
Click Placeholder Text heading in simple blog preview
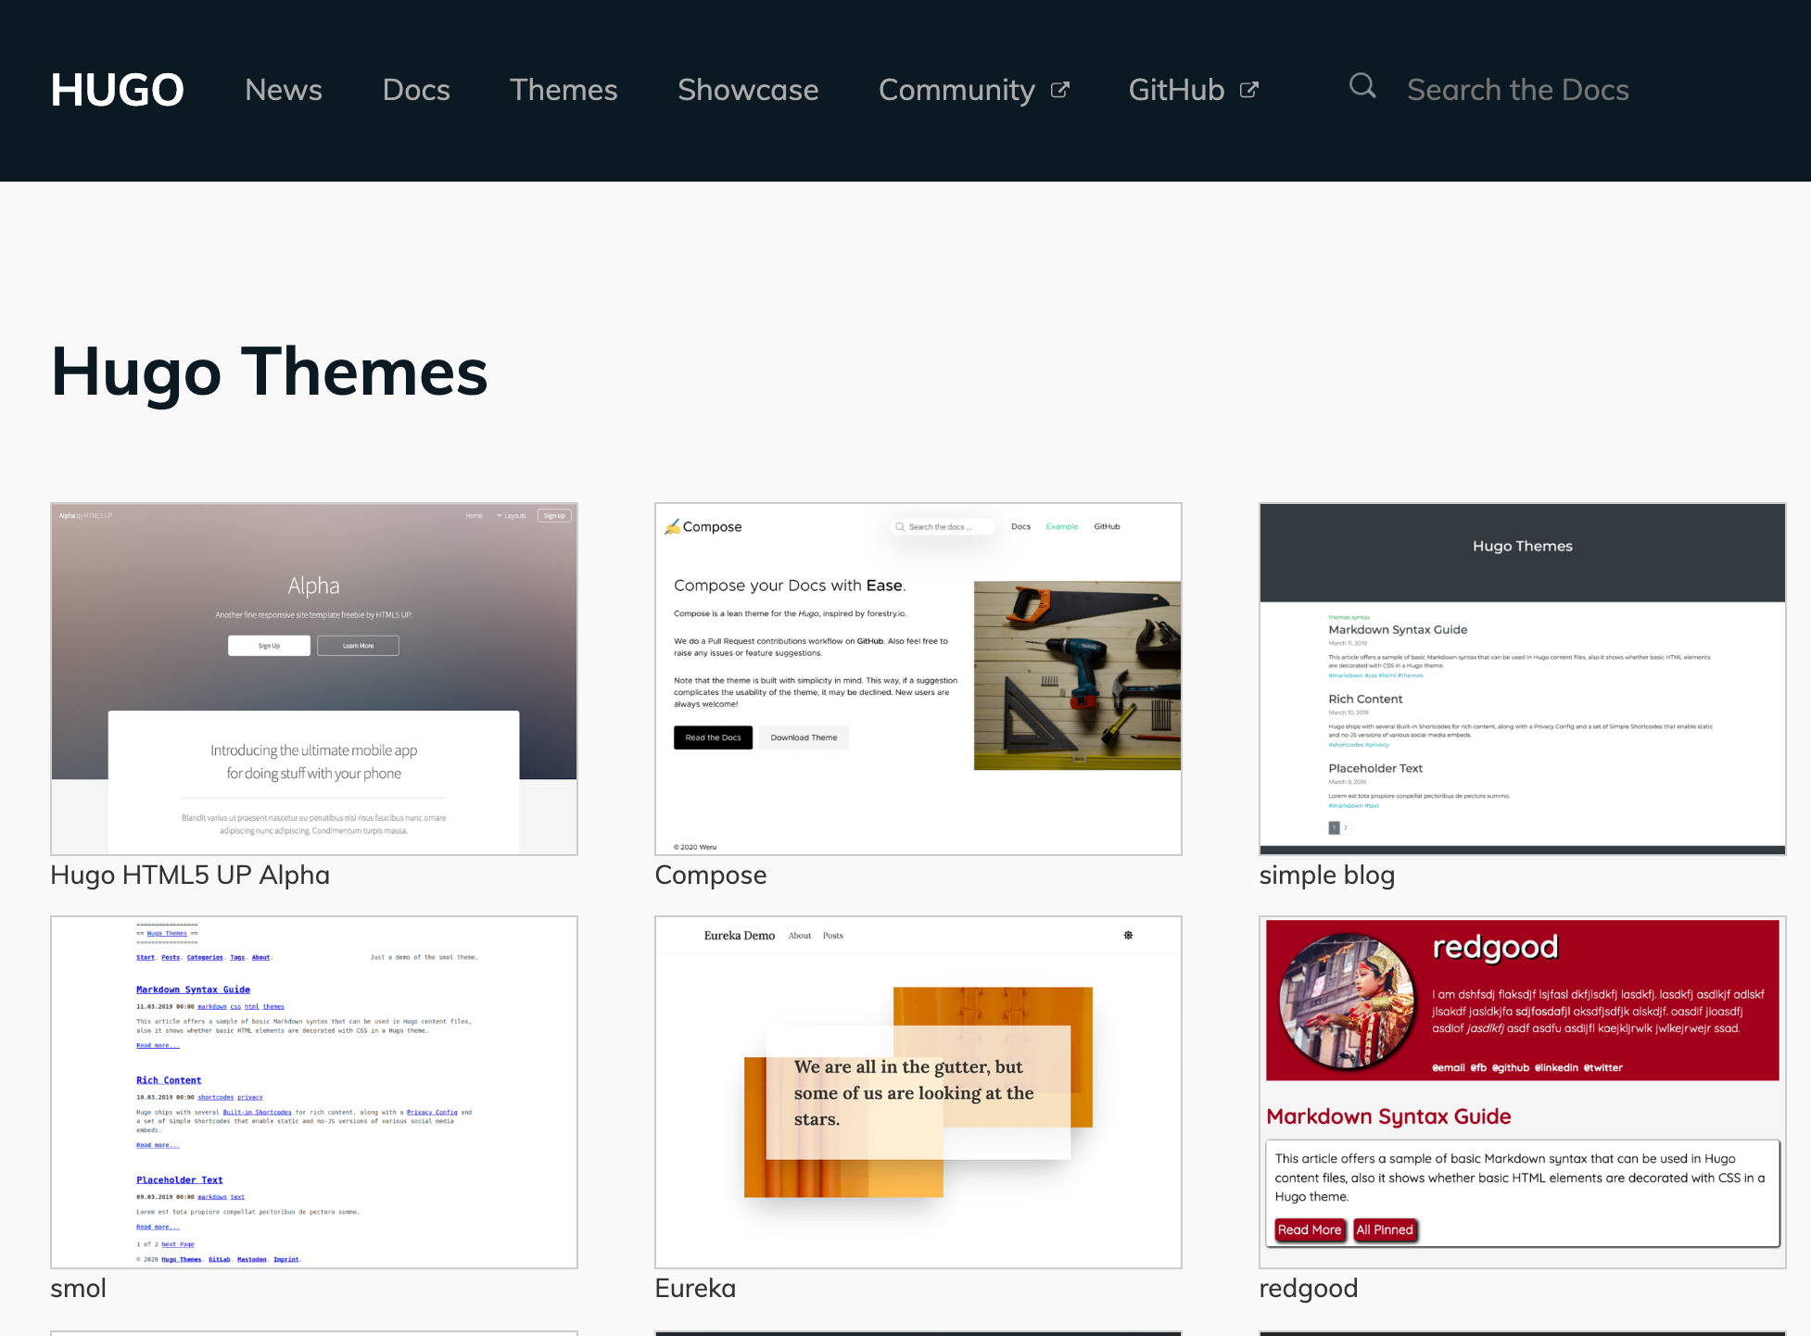click(x=1375, y=768)
